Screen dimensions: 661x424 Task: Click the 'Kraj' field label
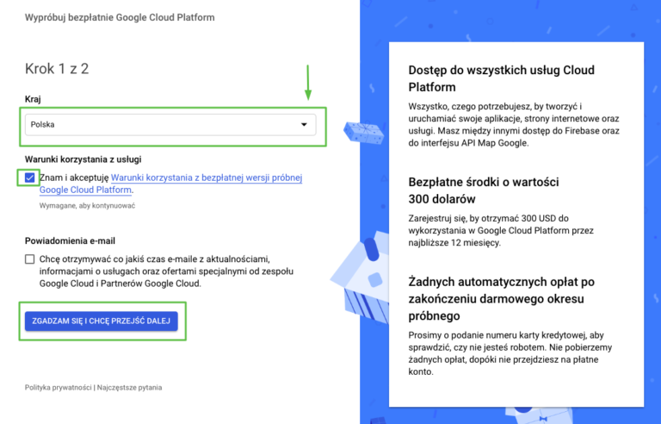pyautogui.click(x=34, y=101)
